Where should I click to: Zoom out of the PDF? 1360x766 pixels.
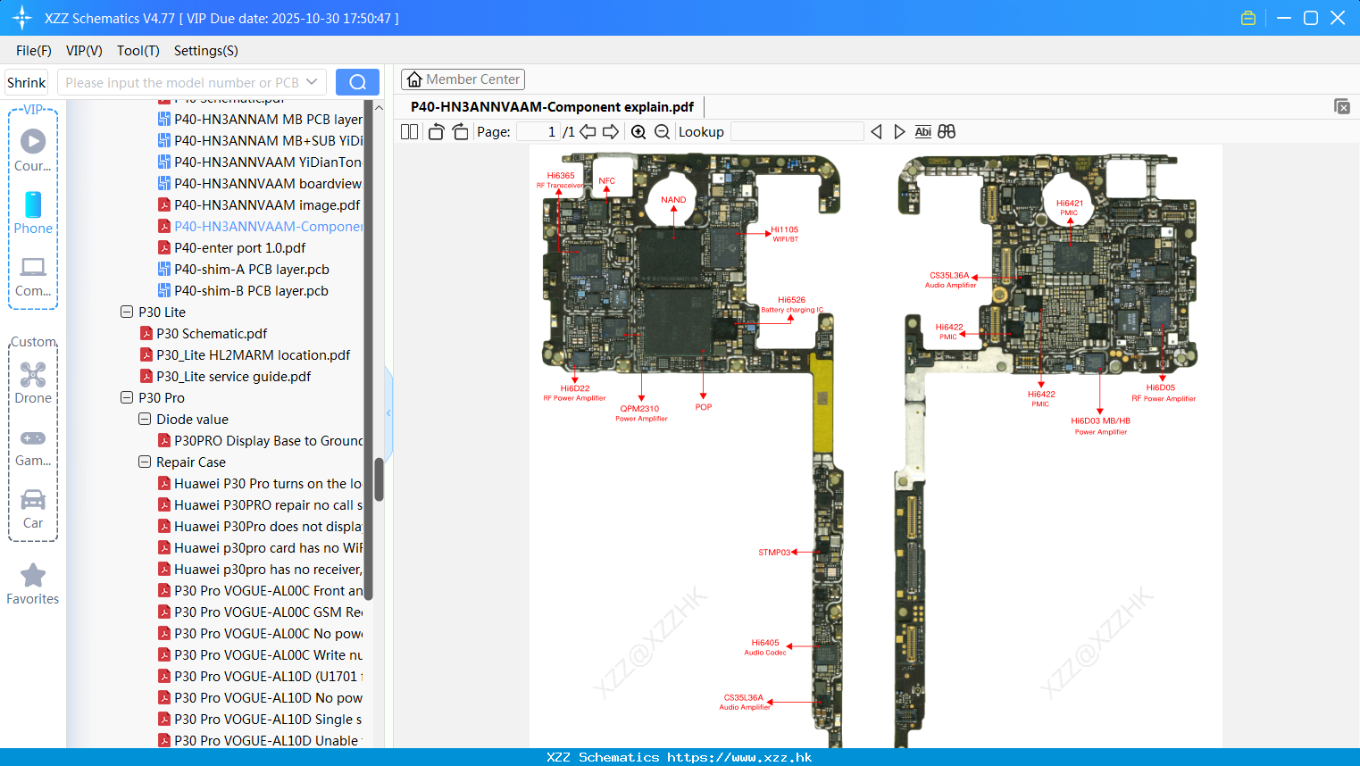click(662, 131)
